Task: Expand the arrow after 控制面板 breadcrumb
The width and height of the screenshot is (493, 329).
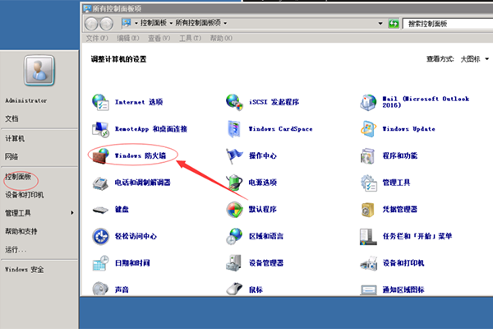Action: [171, 23]
